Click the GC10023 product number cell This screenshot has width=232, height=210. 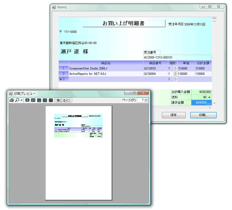(155, 68)
